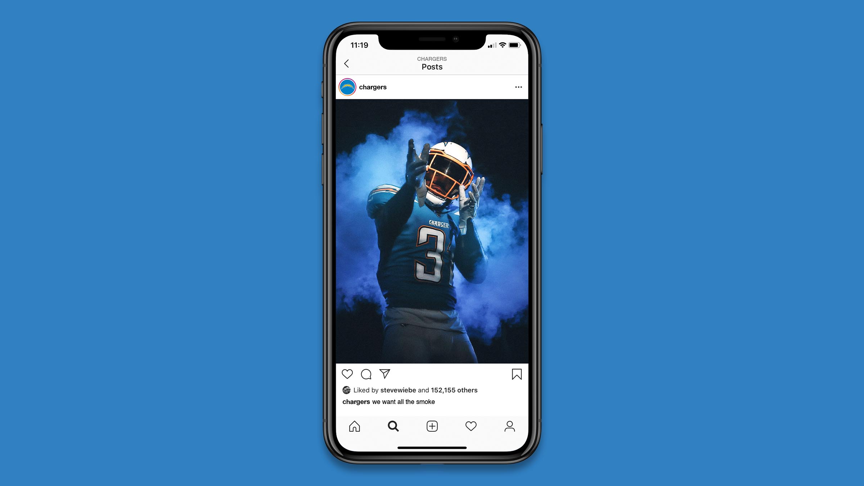This screenshot has height=486, width=864.
Task: Tap the search magnifier icon
Action: [393, 426]
